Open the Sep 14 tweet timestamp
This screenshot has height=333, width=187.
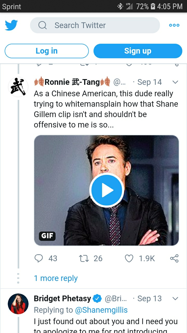[x=149, y=82]
